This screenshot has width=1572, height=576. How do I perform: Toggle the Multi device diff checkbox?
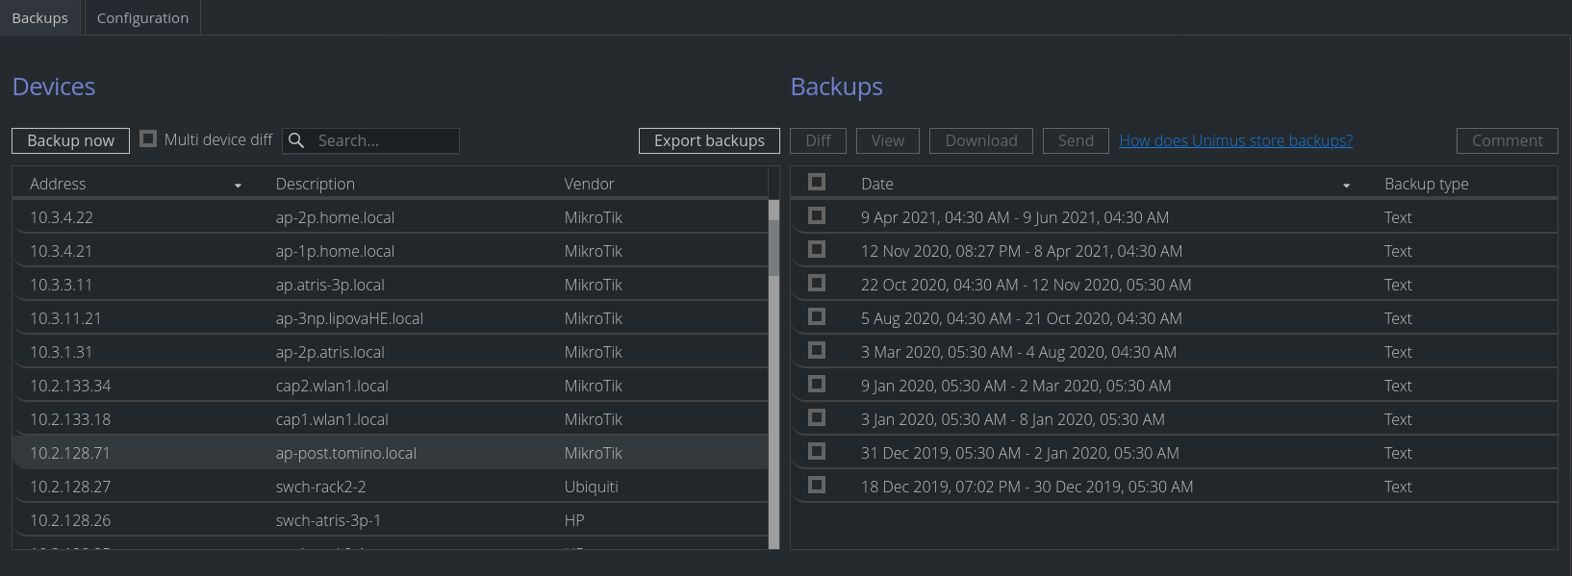148,138
